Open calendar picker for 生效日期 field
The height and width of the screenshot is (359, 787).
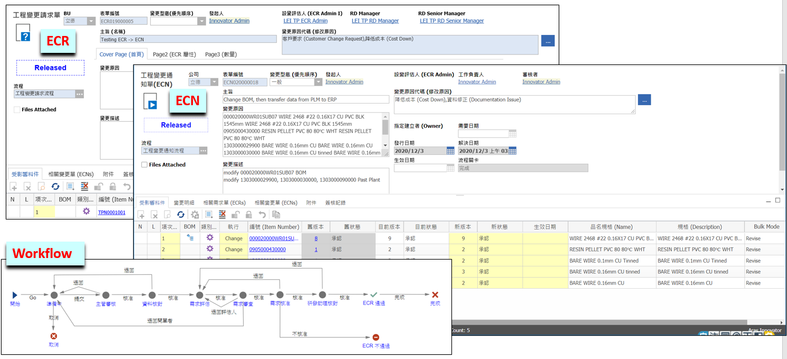coord(450,168)
